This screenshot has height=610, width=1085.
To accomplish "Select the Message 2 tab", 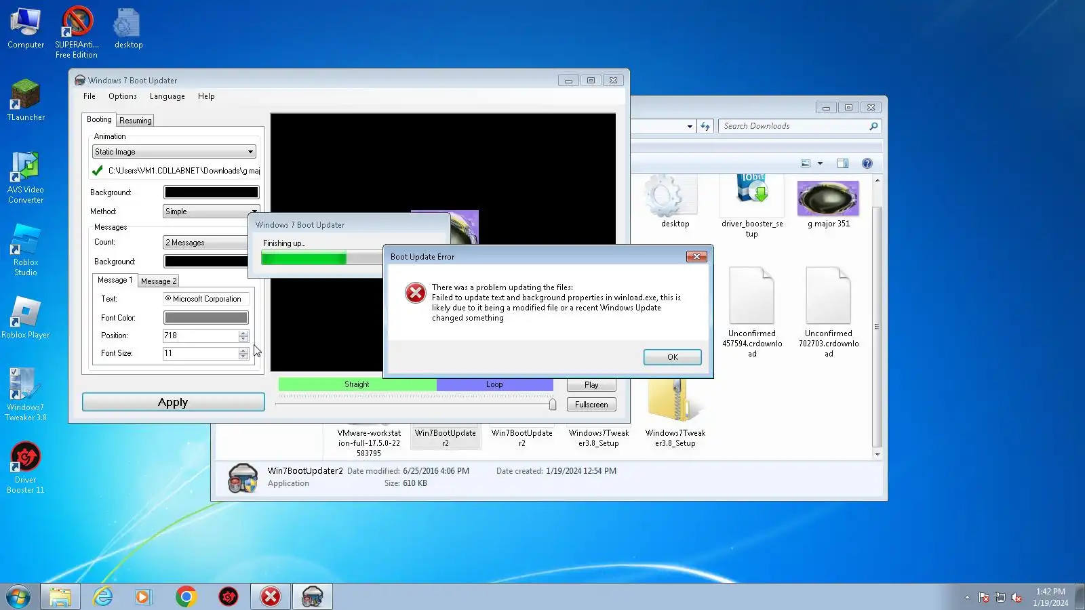I will pos(159,281).
